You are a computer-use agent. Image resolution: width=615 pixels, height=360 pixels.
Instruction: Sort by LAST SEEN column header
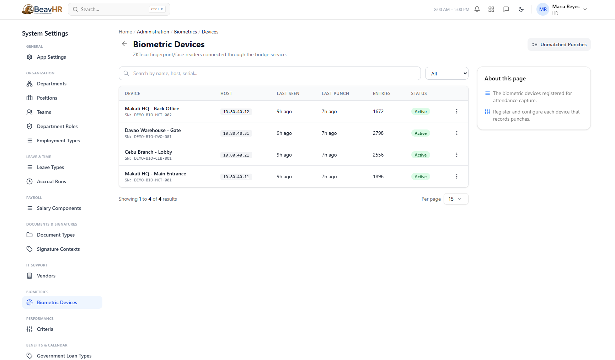tap(288, 94)
